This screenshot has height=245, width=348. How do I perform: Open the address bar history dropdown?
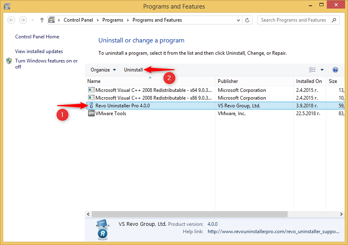click(x=238, y=20)
